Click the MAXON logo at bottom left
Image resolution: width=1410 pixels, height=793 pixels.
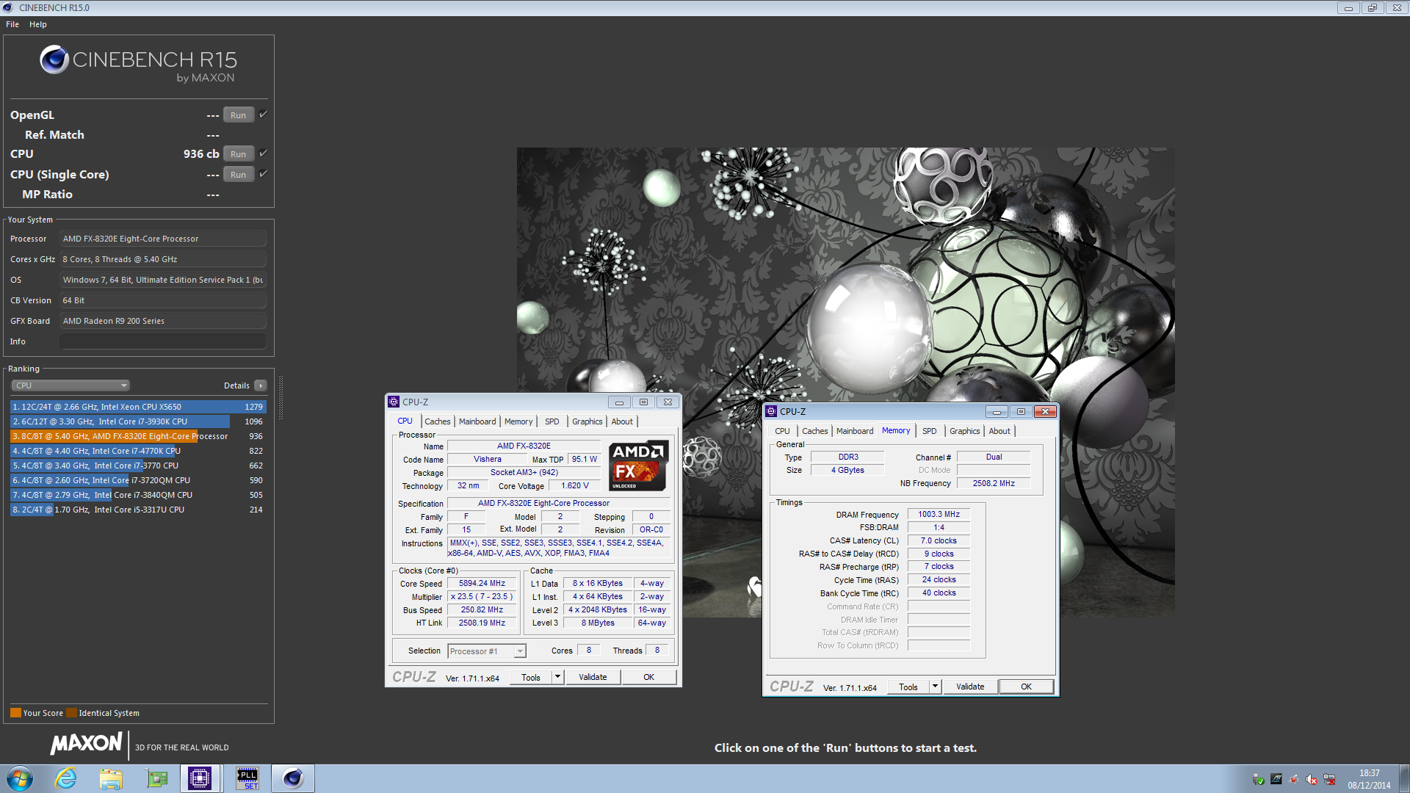[86, 744]
